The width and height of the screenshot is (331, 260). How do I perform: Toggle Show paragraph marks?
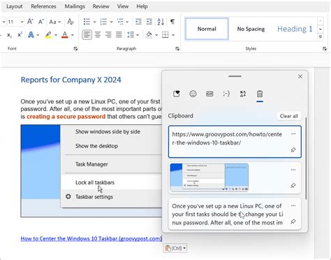tap(172, 22)
